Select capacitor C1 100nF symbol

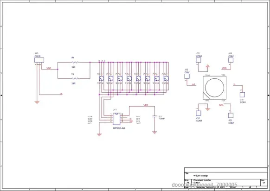click(154, 116)
